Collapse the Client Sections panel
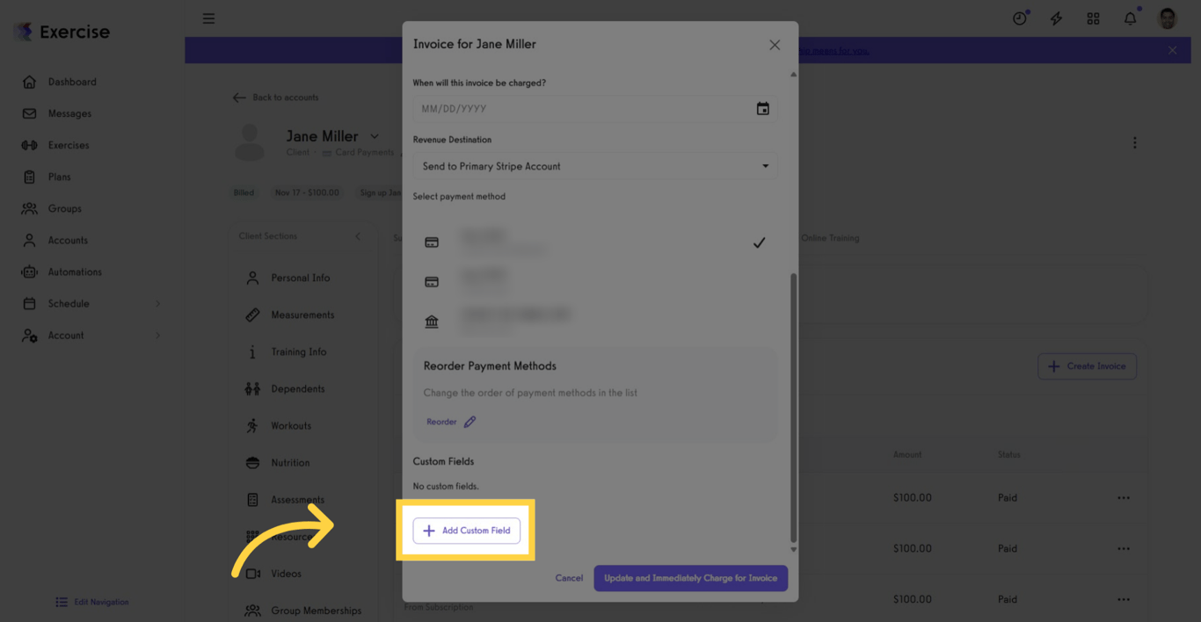 (358, 235)
